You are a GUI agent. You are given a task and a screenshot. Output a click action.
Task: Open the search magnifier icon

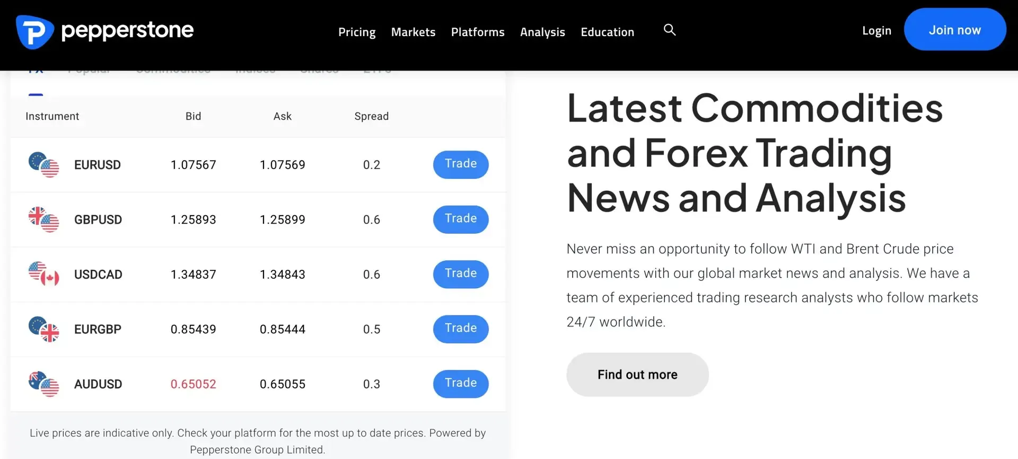pyautogui.click(x=670, y=30)
